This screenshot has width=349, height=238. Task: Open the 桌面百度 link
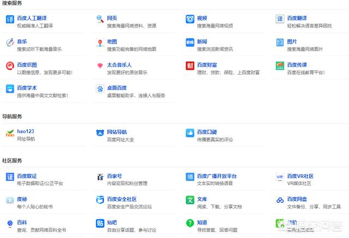pyautogui.click(x=117, y=88)
